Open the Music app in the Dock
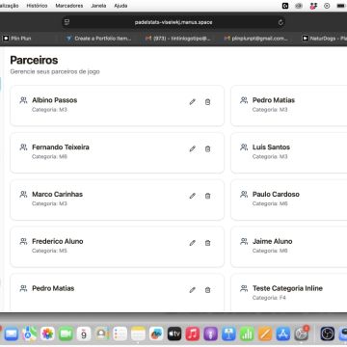This screenshot has width=347, height=347. point(193,334)
